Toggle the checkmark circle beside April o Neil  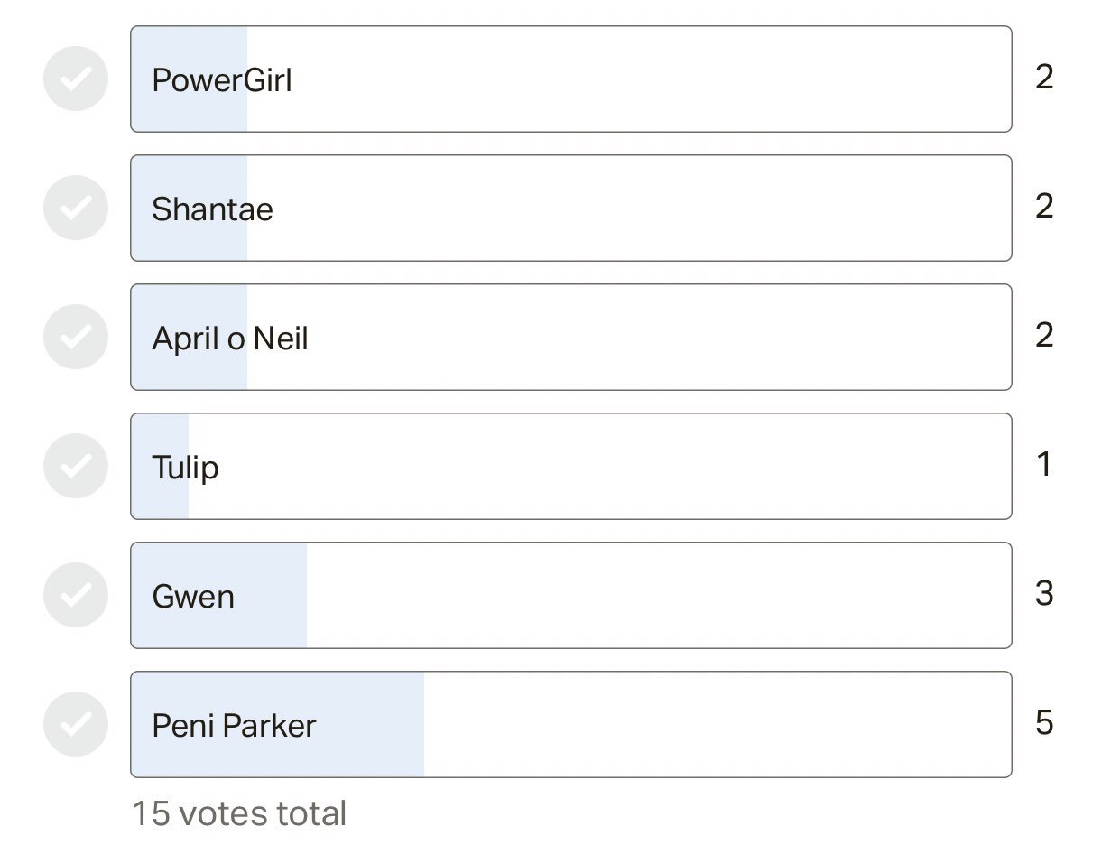point(76,338)
